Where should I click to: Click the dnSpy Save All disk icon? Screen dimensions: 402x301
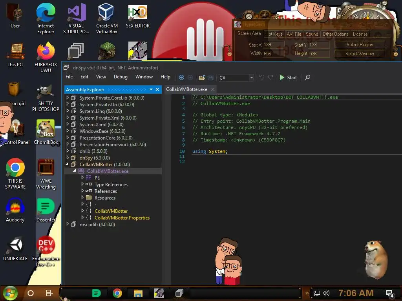[210, 77]
